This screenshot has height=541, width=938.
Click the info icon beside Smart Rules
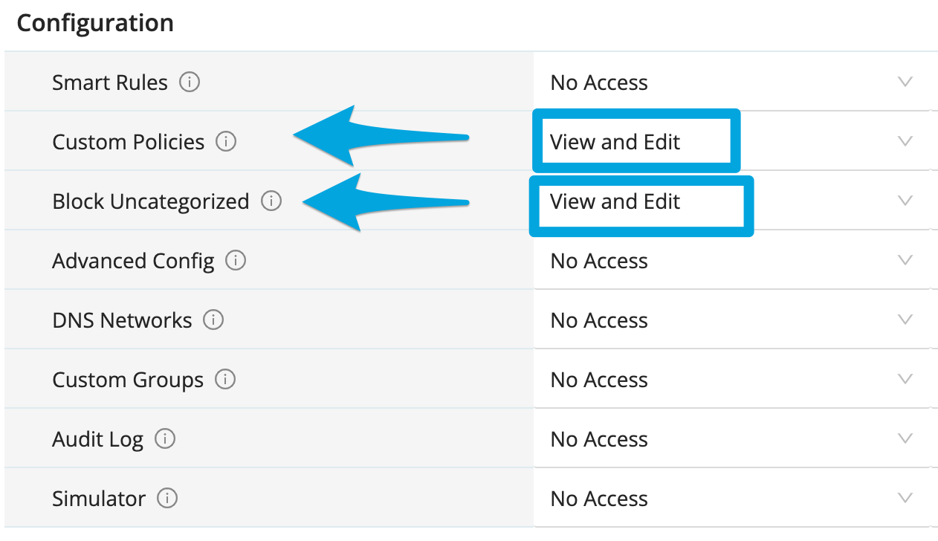click(190, 82)
